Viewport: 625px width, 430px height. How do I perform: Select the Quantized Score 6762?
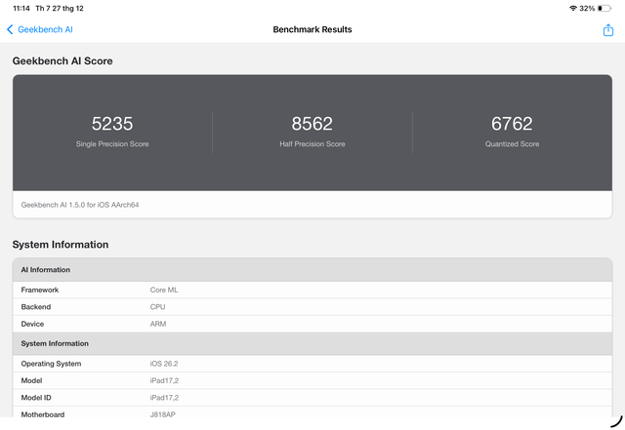[x=512, y=124]
